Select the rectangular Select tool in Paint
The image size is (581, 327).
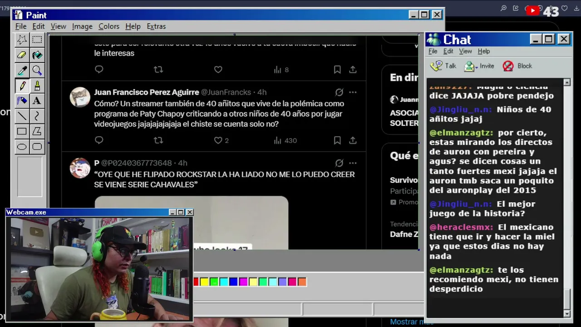coord(37,40)
